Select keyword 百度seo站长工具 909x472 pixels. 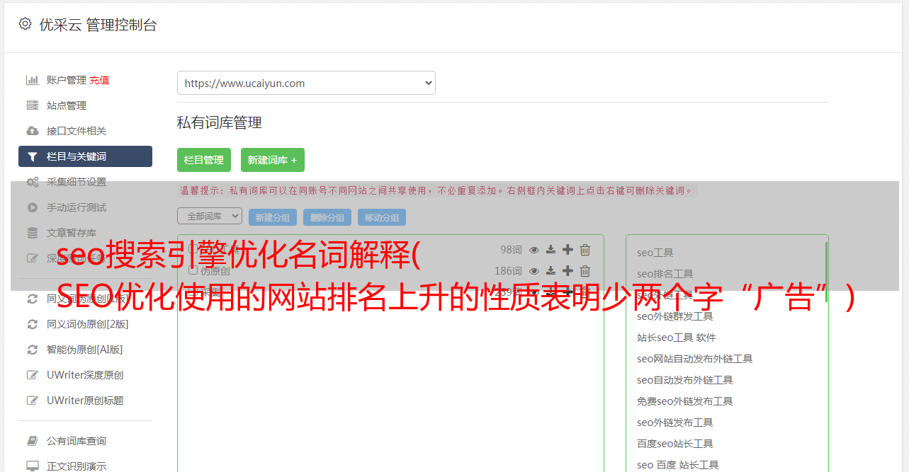coord(674,444)
